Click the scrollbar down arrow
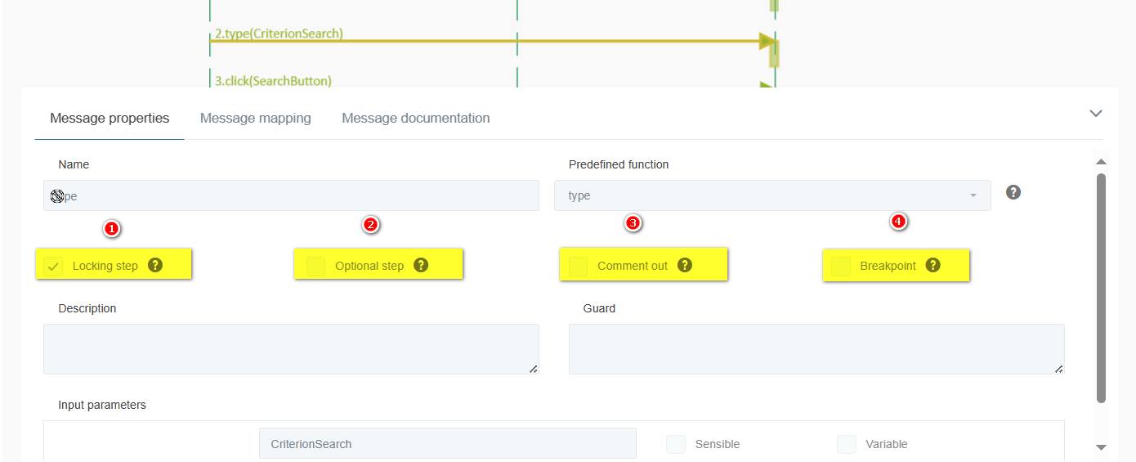The height and width of the screenshot is (462, 1136). (x=1101, y=447)
